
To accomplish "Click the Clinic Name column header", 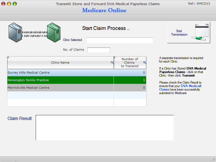I will point(60,63).
